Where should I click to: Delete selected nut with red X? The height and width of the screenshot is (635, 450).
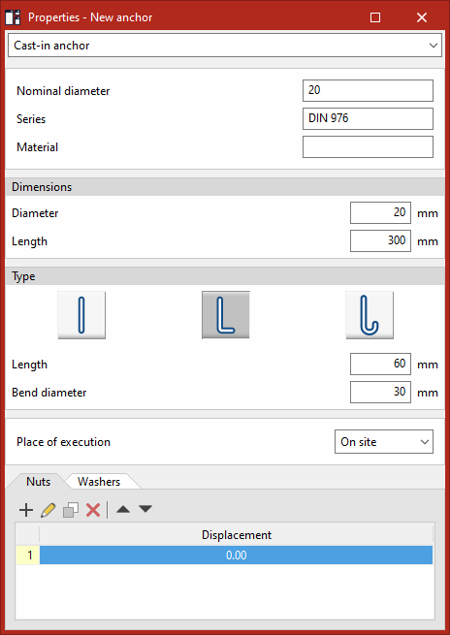93,510
